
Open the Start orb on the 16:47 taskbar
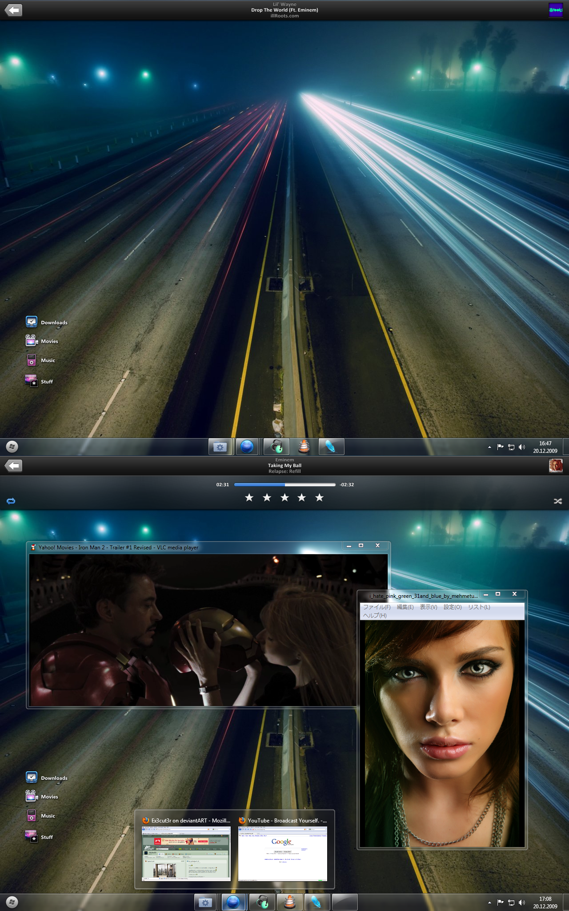coord(12,447)
